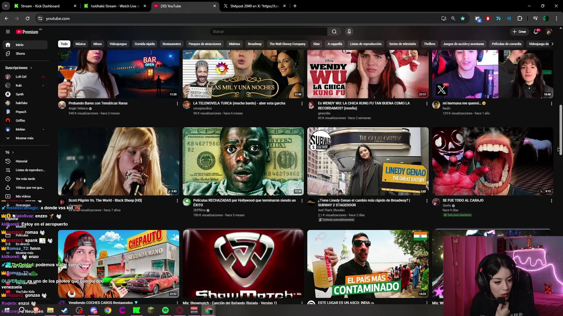563x316 pixels.
Task: Open options for SE FUE TODO AL CARAJO
Action: click(x=551, y=201)
